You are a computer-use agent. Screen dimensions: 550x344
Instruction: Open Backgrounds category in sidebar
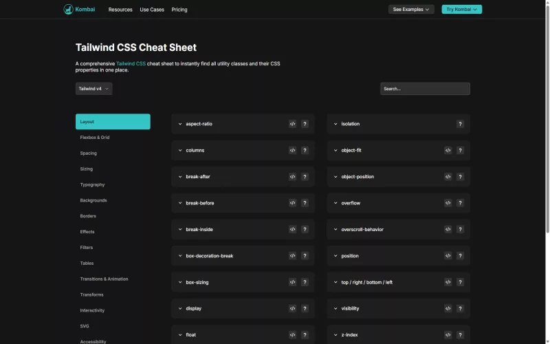pyautogui.click(x=93, y=200)
